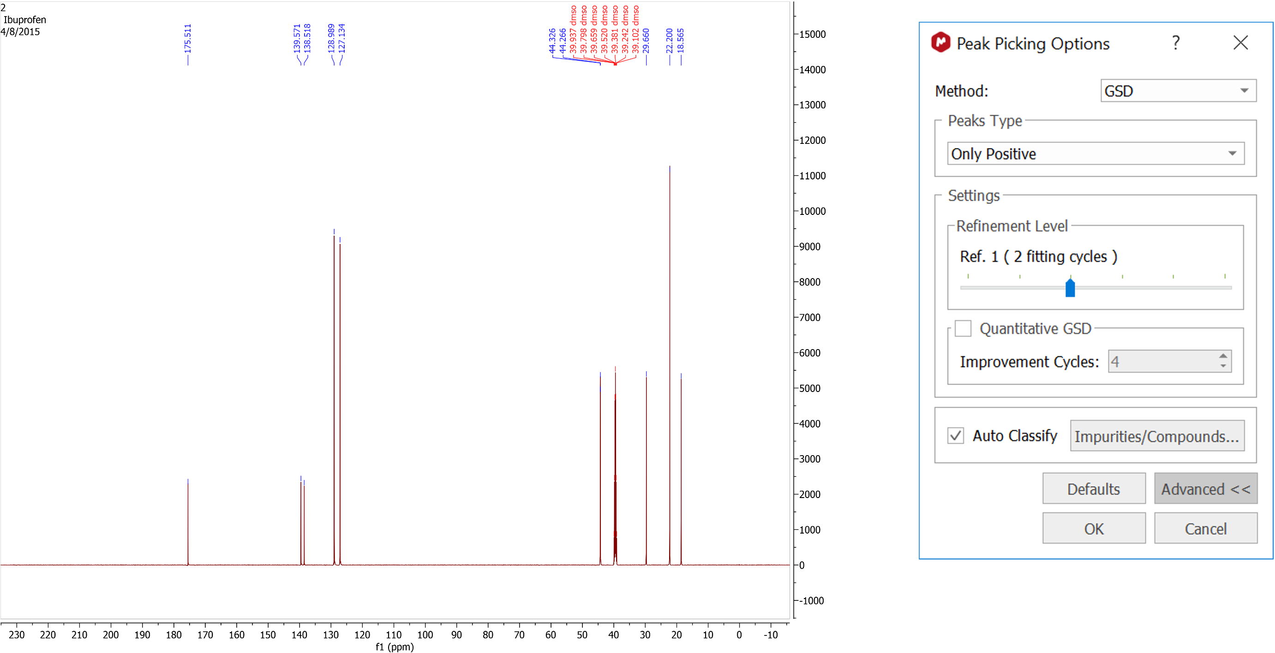Enable the Quantitative GSD checkbox

(963, 328)
